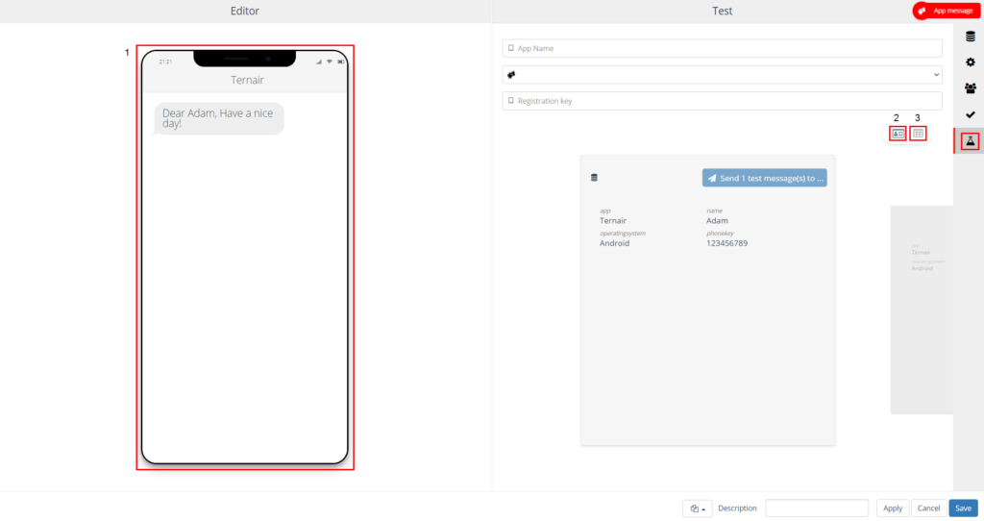Click the database icon in test card

click(594, 178)
